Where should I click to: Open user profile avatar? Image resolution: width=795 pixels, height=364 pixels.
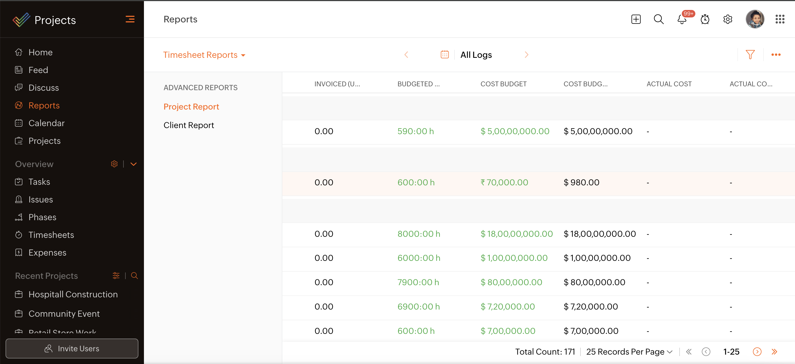tap(755, 19)
